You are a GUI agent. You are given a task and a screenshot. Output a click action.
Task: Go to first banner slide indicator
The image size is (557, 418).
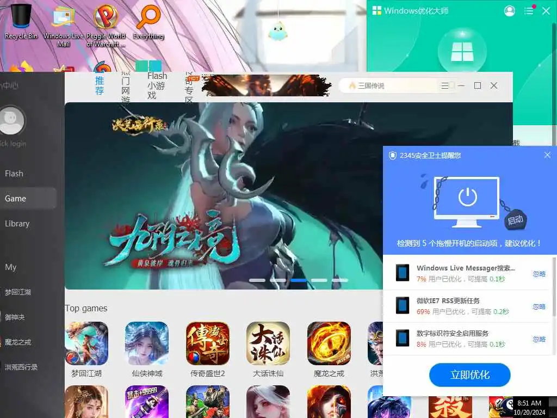(x=257, y=280)
